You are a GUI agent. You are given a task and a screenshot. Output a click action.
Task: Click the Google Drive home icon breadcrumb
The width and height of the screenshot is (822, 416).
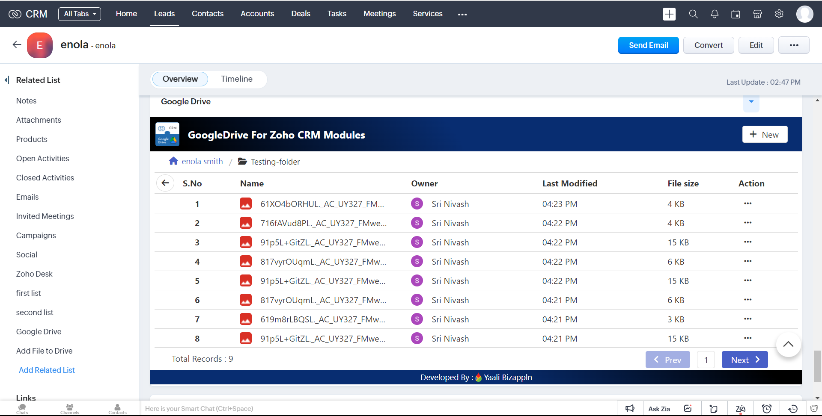[x=173, y=161]
